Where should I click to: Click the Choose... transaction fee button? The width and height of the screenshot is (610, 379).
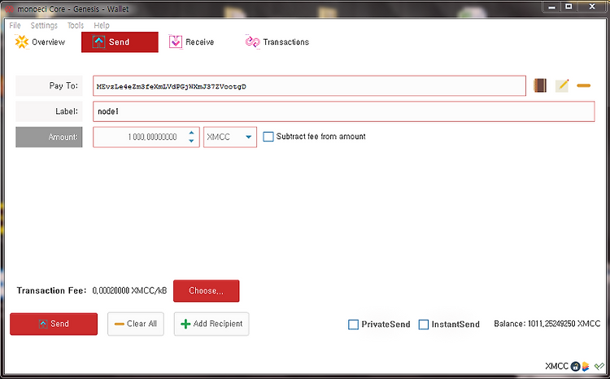click(x=207, y=290)
